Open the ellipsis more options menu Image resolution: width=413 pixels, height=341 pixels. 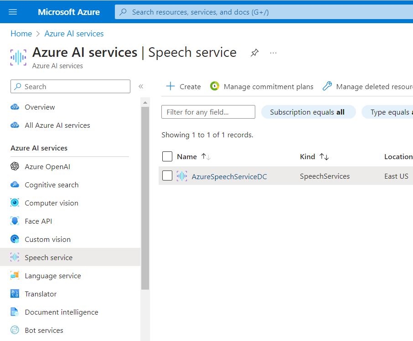[273, 53]
